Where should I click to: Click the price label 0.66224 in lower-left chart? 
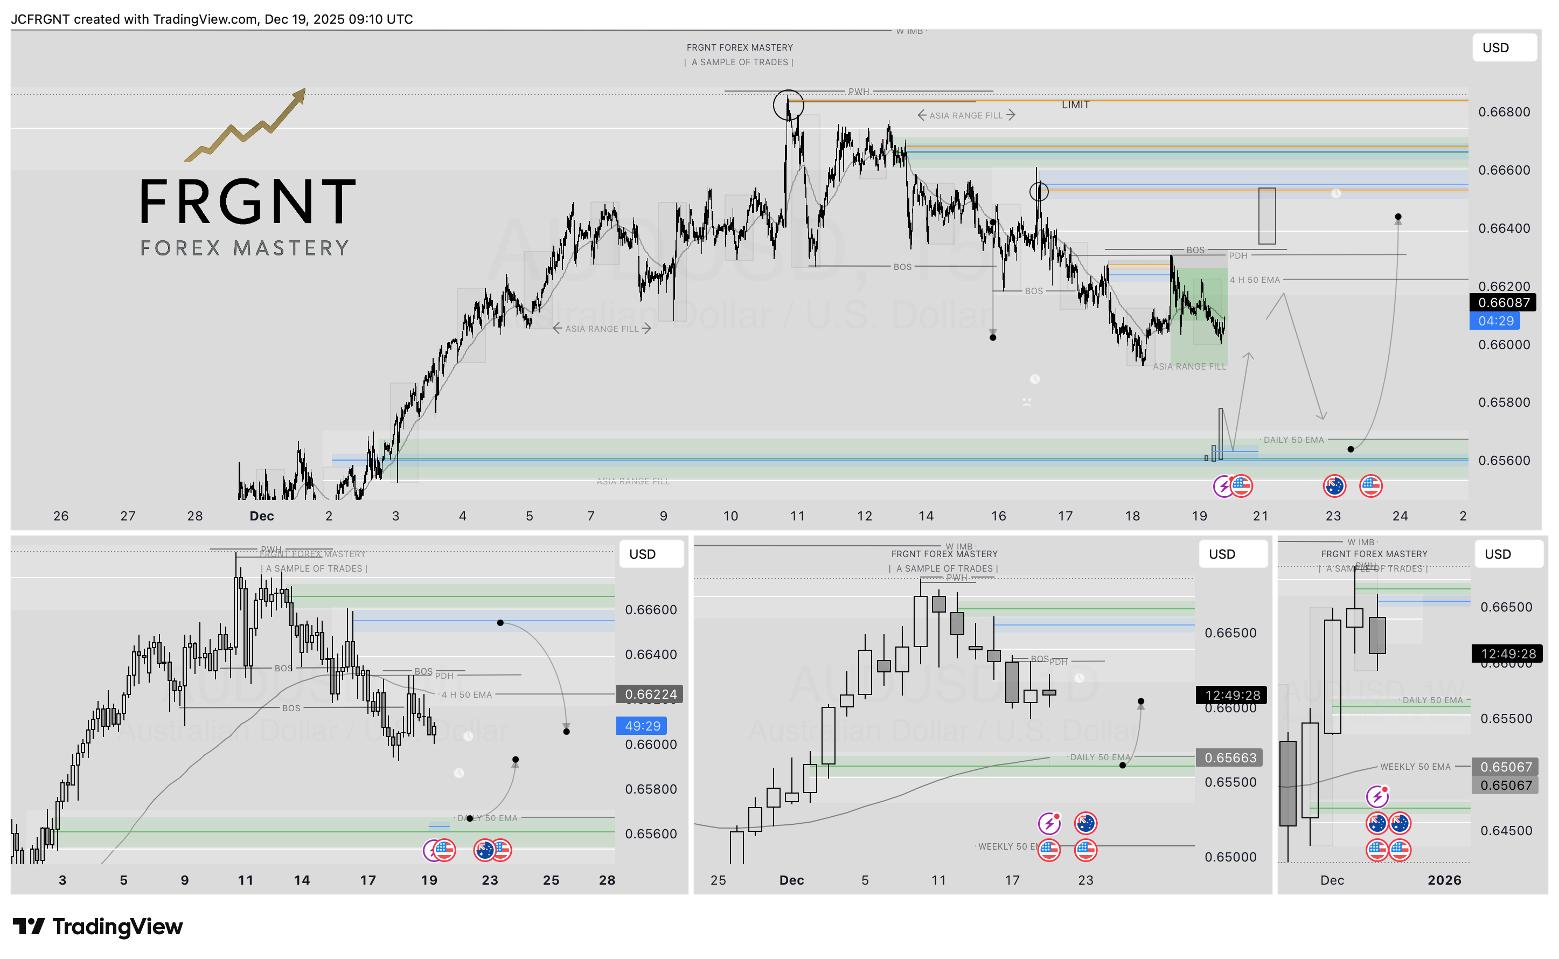pos(651,694)
